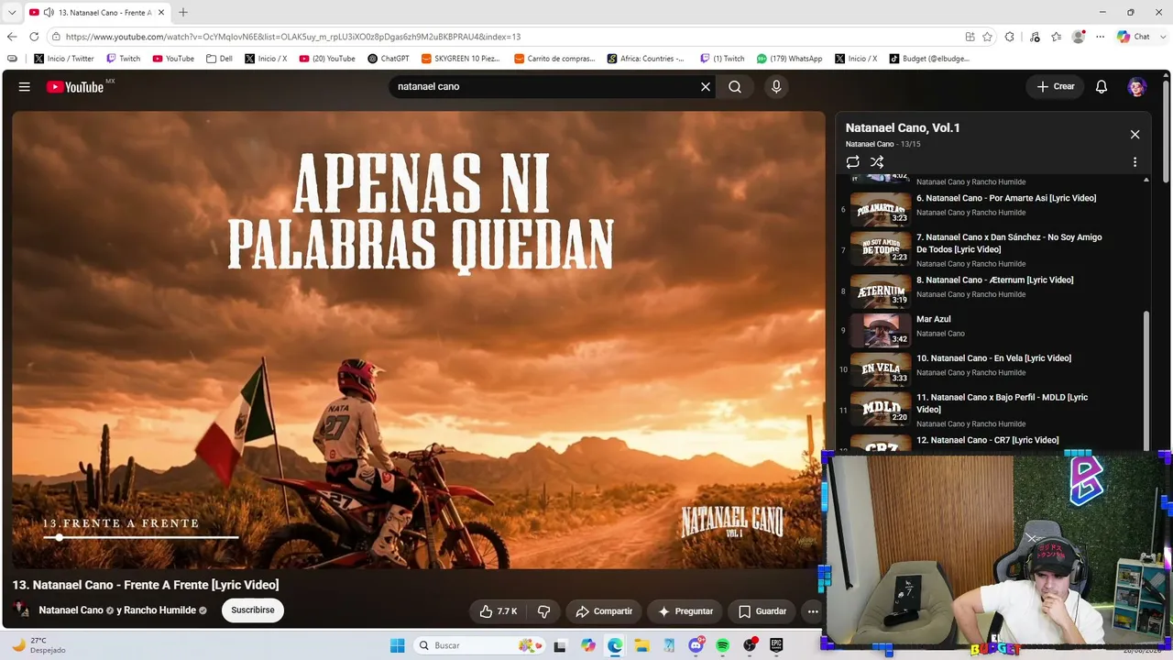The height and width of the screenshot is (660, 1173).
Task: Click the YouTube search box
Action: (545, 87)
